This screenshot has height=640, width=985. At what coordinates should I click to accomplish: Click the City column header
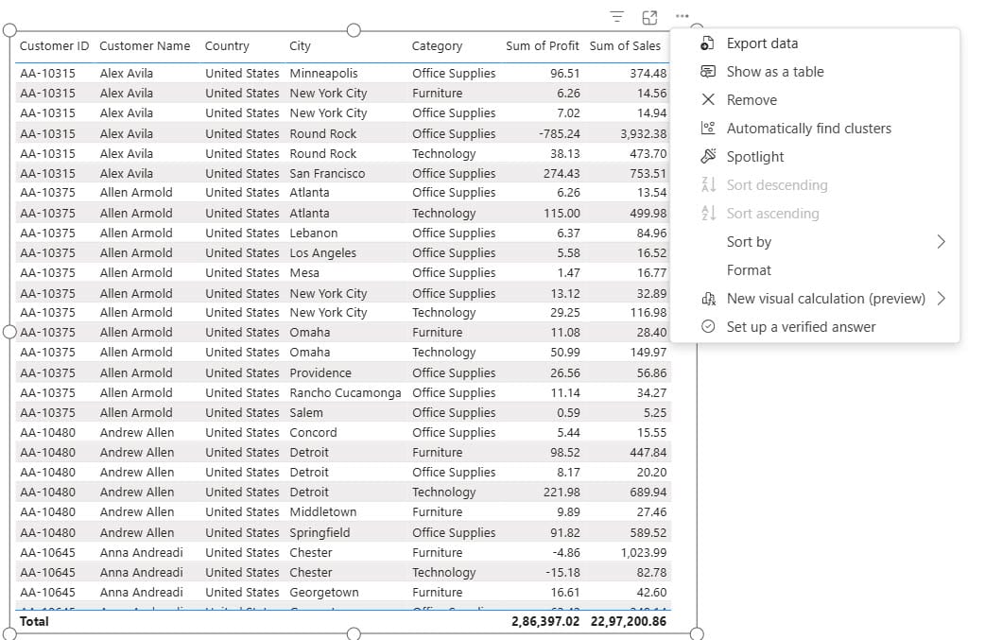[x=300, y=45]
